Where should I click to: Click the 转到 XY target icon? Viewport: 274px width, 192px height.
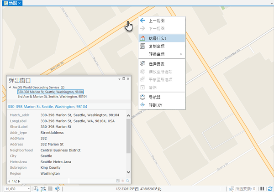[x=142, y=104]
